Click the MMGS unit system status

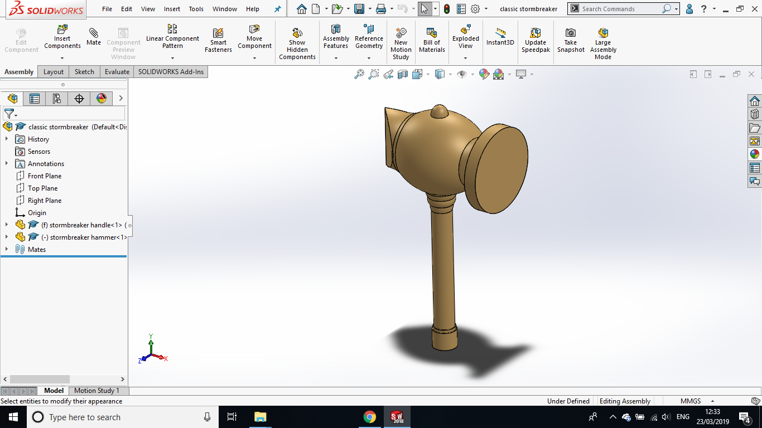[x=691, y=401]
